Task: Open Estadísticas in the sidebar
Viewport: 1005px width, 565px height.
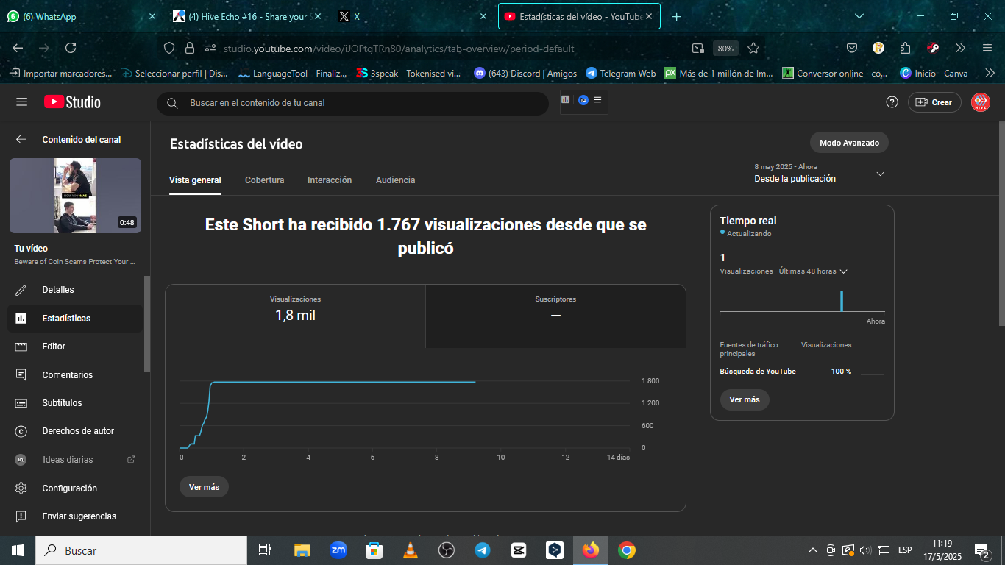Action: pos(76,319)
